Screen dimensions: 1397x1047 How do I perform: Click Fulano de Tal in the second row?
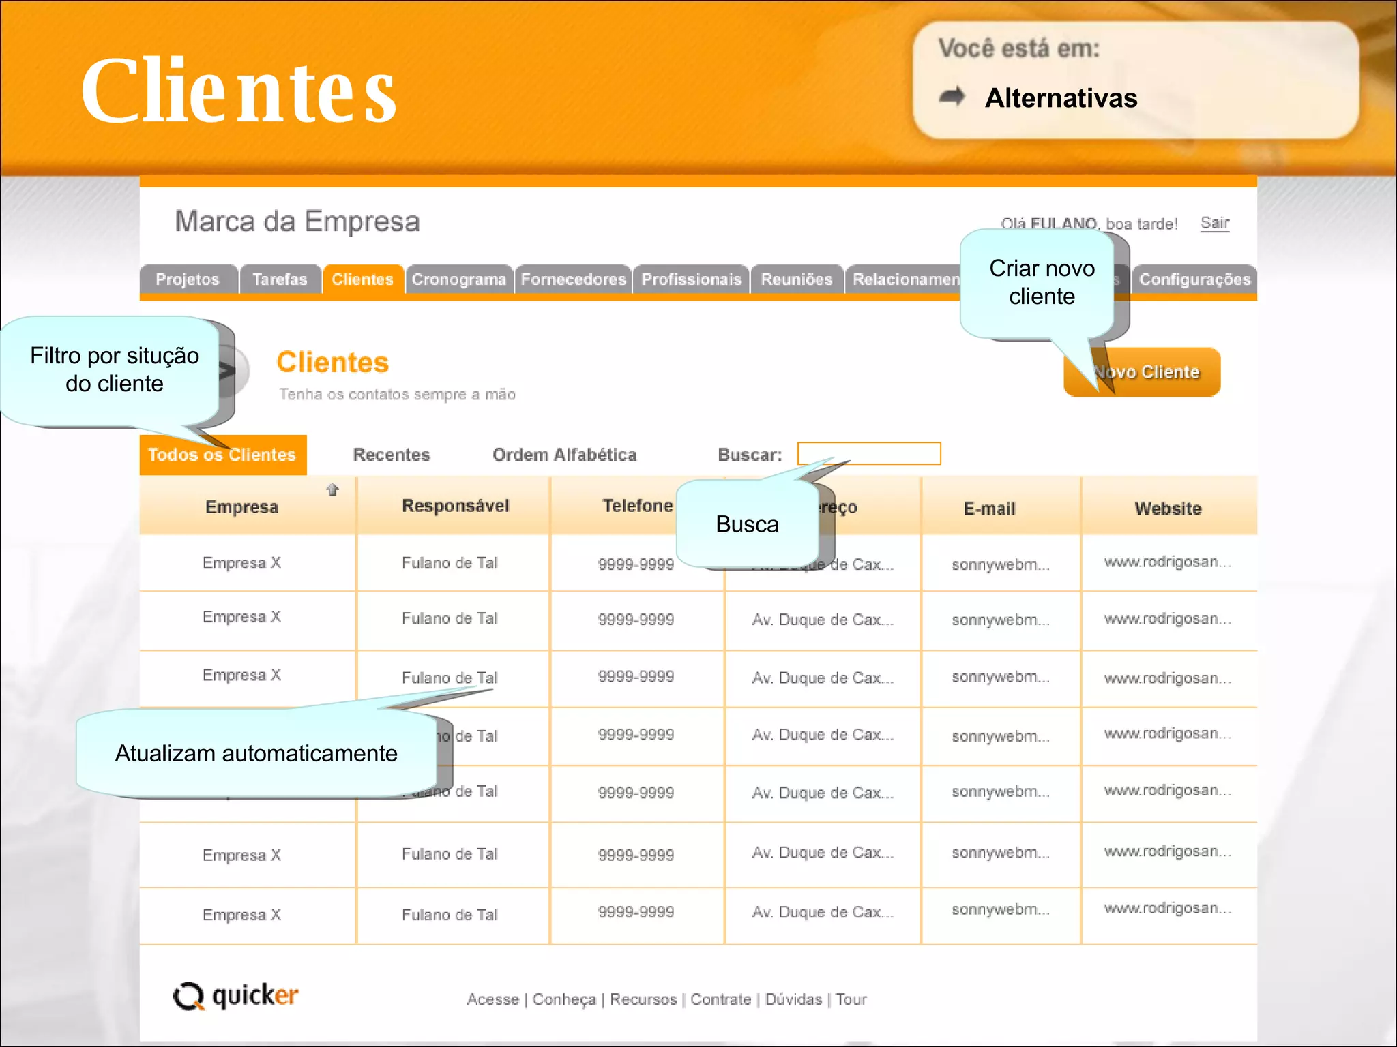[450, 618]
